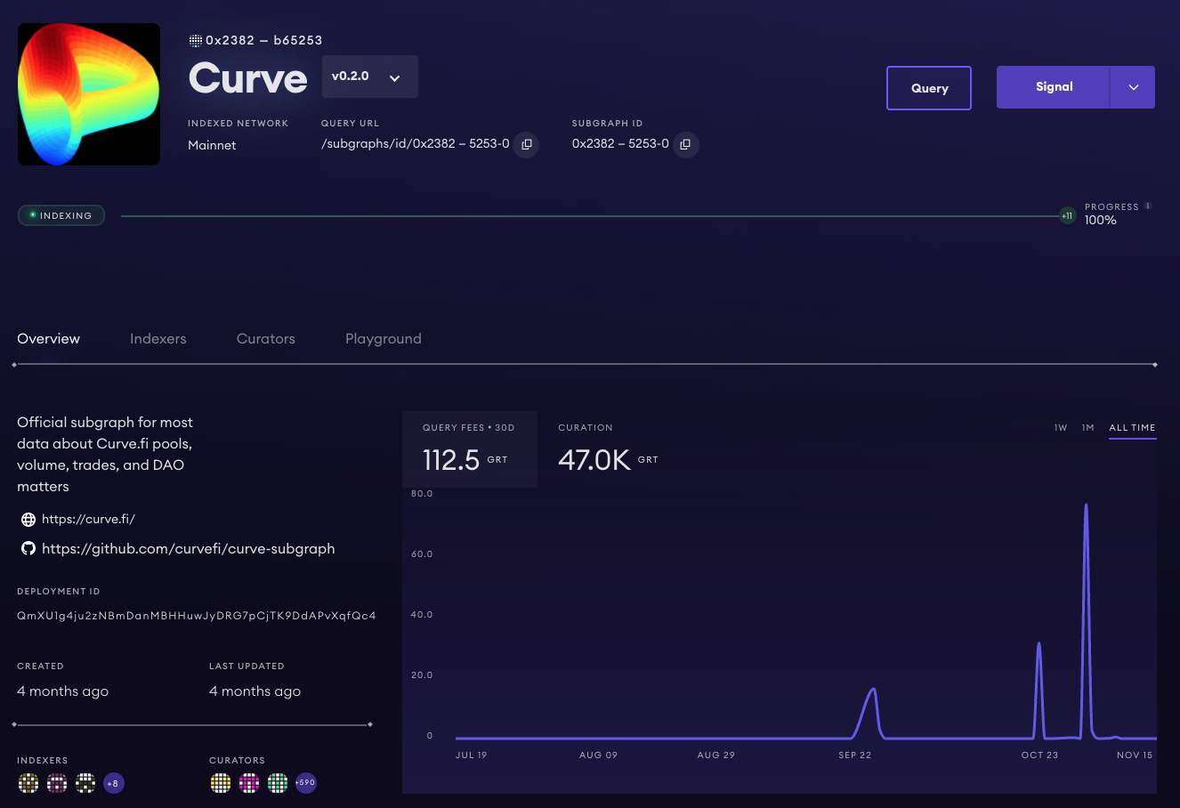Click the OCT 23 label on chart axis
This screenshot has height=808, width=1180.
[1039, 755]
